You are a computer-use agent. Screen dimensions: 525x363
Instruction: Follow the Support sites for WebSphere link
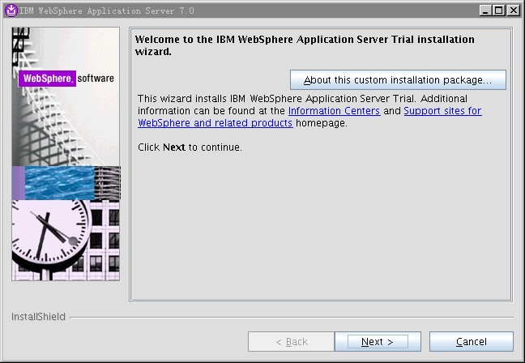click(x=442, y=110)
